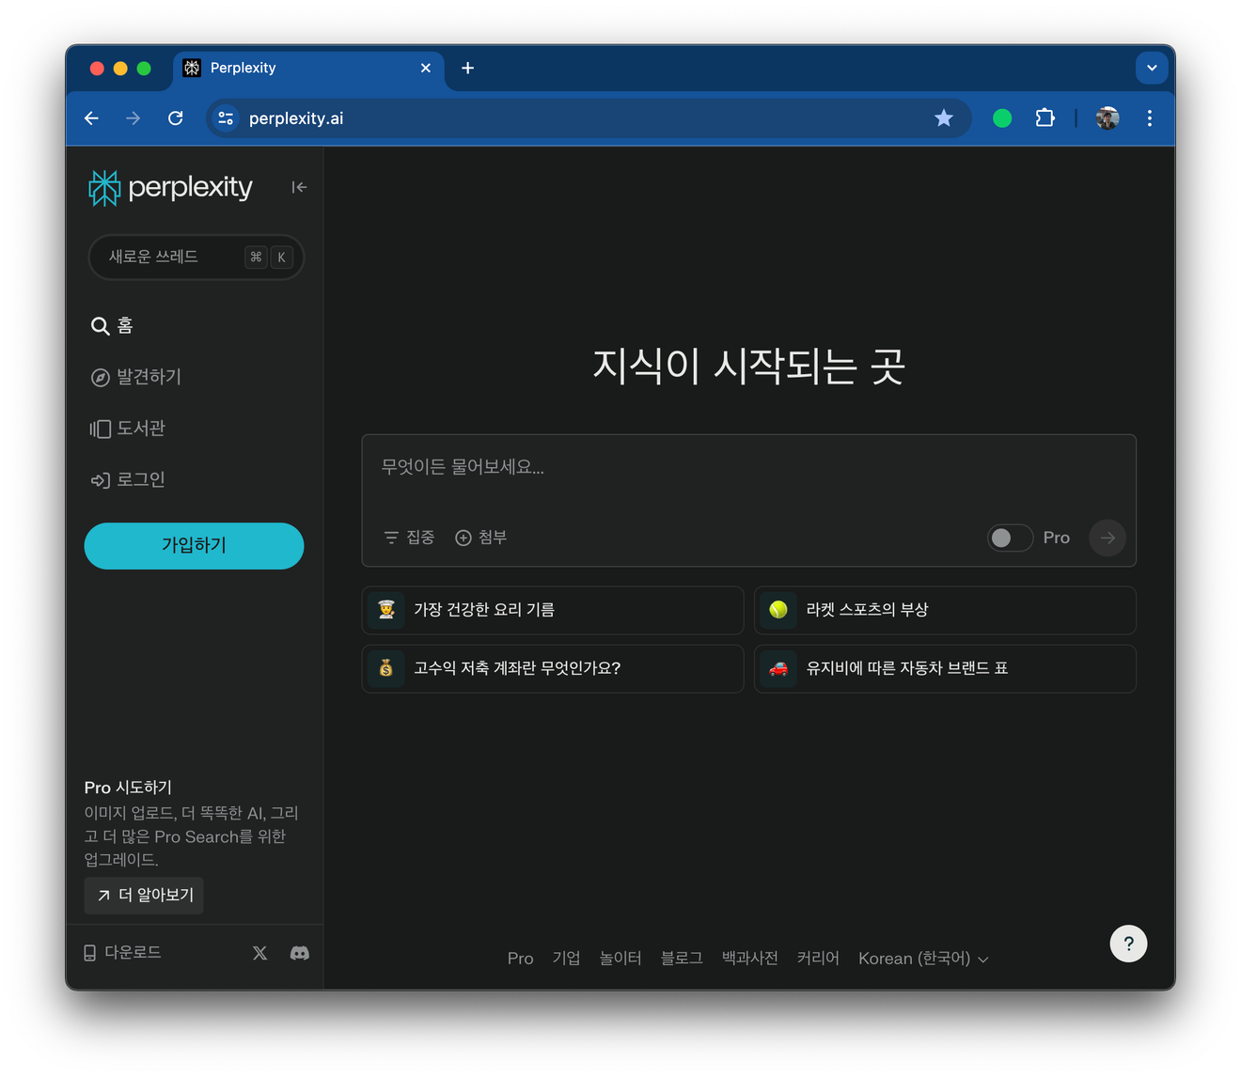The width and height of the screenshot is (1241, 1077).
Task: Click the chef emoji on cooking oil card
Action: (x=386, y=610)
